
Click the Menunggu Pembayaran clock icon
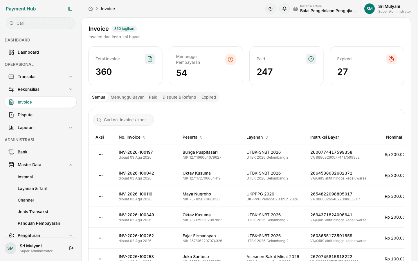230,59
